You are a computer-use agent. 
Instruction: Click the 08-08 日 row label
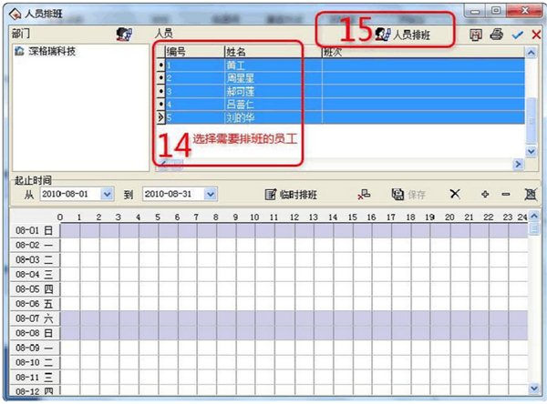click(35, 333)
